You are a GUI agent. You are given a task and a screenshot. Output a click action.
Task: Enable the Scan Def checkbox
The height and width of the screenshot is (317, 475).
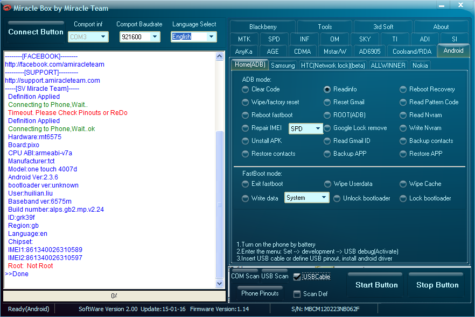tap(297, 294)
